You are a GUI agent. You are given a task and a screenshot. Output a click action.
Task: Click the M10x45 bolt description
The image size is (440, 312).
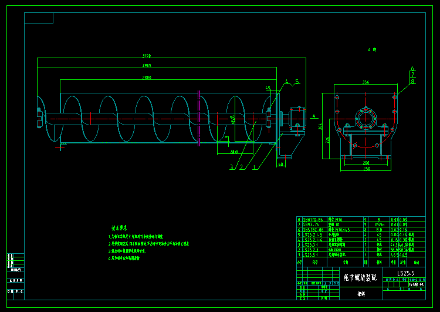pyautogui.click(x=339, y=230)
